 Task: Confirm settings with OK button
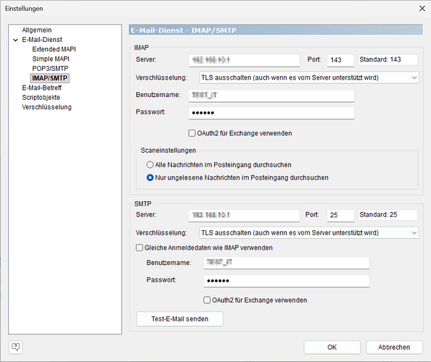pos(332,348)
